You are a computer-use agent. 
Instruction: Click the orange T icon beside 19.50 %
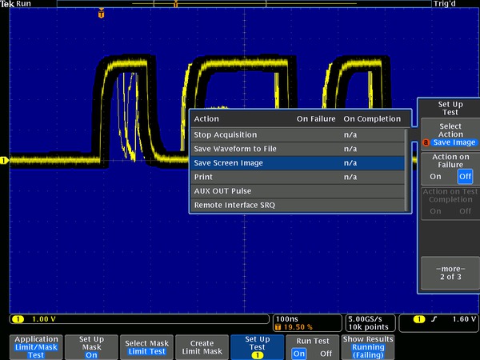tap(278, 326)
